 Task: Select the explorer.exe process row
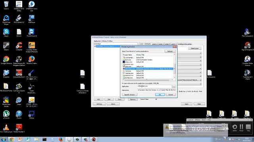(148, 64)
